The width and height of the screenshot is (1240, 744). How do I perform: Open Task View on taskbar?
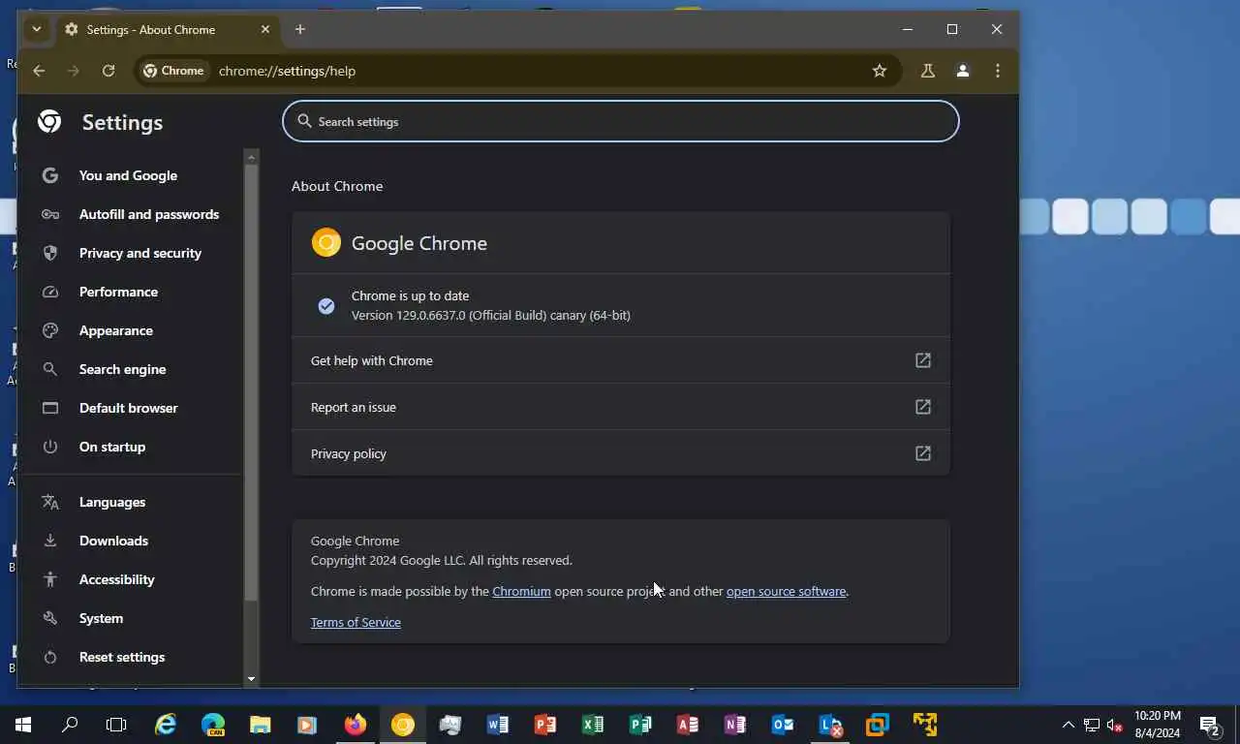(x=116, y=725)
